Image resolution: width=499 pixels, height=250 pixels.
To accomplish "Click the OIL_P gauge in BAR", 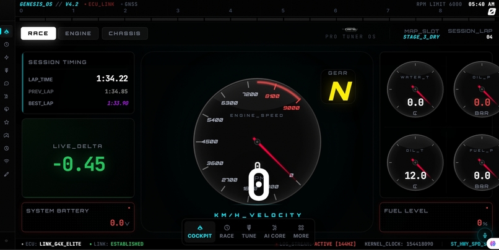I will pyautogui.click(x=477, y=90).
